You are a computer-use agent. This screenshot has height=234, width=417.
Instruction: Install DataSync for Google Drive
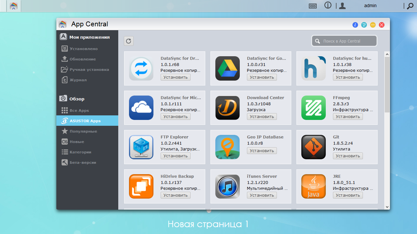[x=262, y=77]
